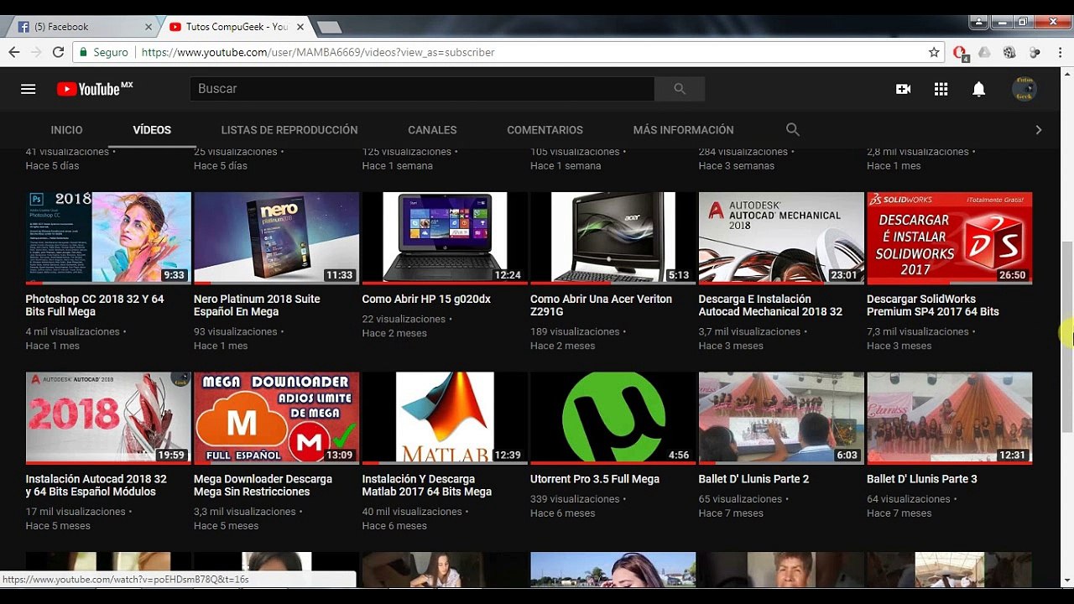
Task: Bookmark page with the star icon
Action: (x=934, y=52)
